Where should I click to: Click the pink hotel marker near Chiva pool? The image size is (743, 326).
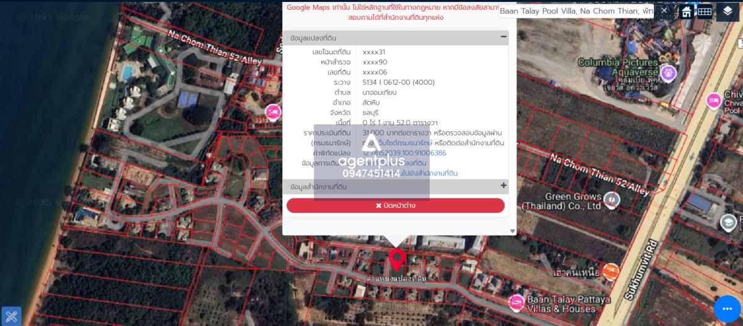714,100
